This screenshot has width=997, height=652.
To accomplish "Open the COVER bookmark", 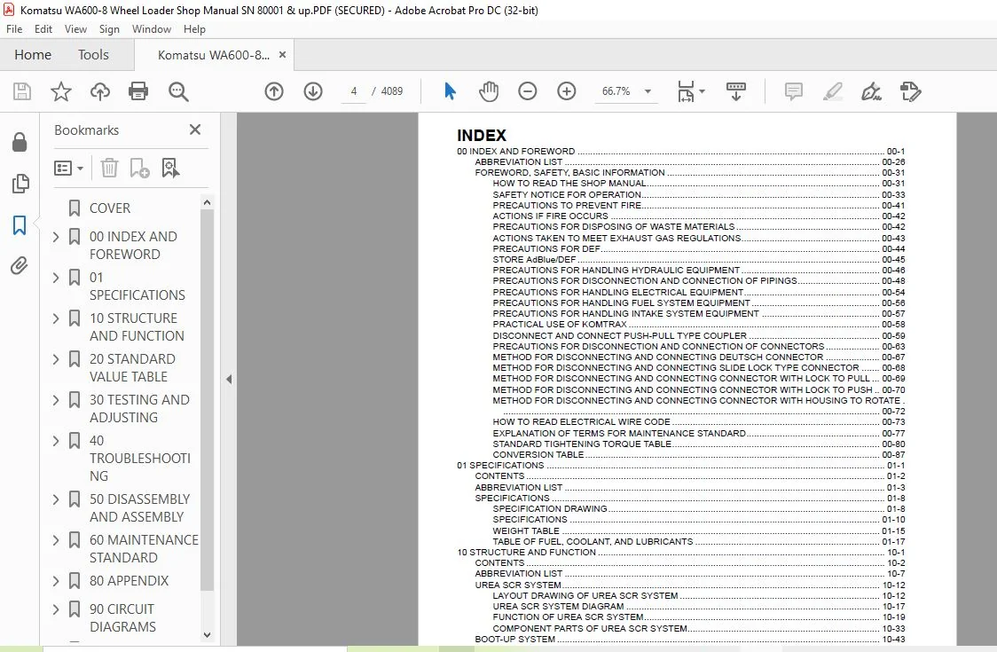I will [110, 208].
